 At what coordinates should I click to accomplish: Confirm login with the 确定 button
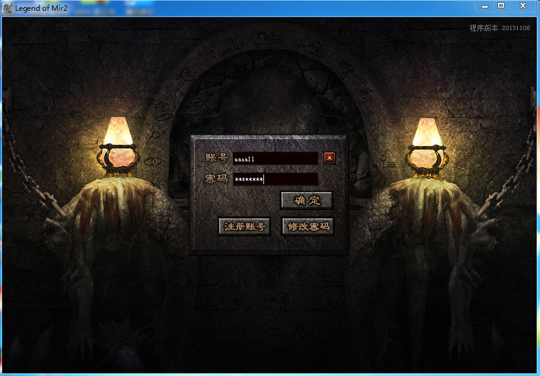tap(307, 200)
